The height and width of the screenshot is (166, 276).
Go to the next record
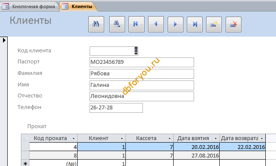pos(175,24)
